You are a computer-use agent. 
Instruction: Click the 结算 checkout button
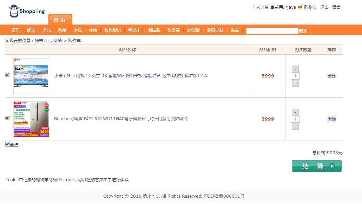pos(316,165)
